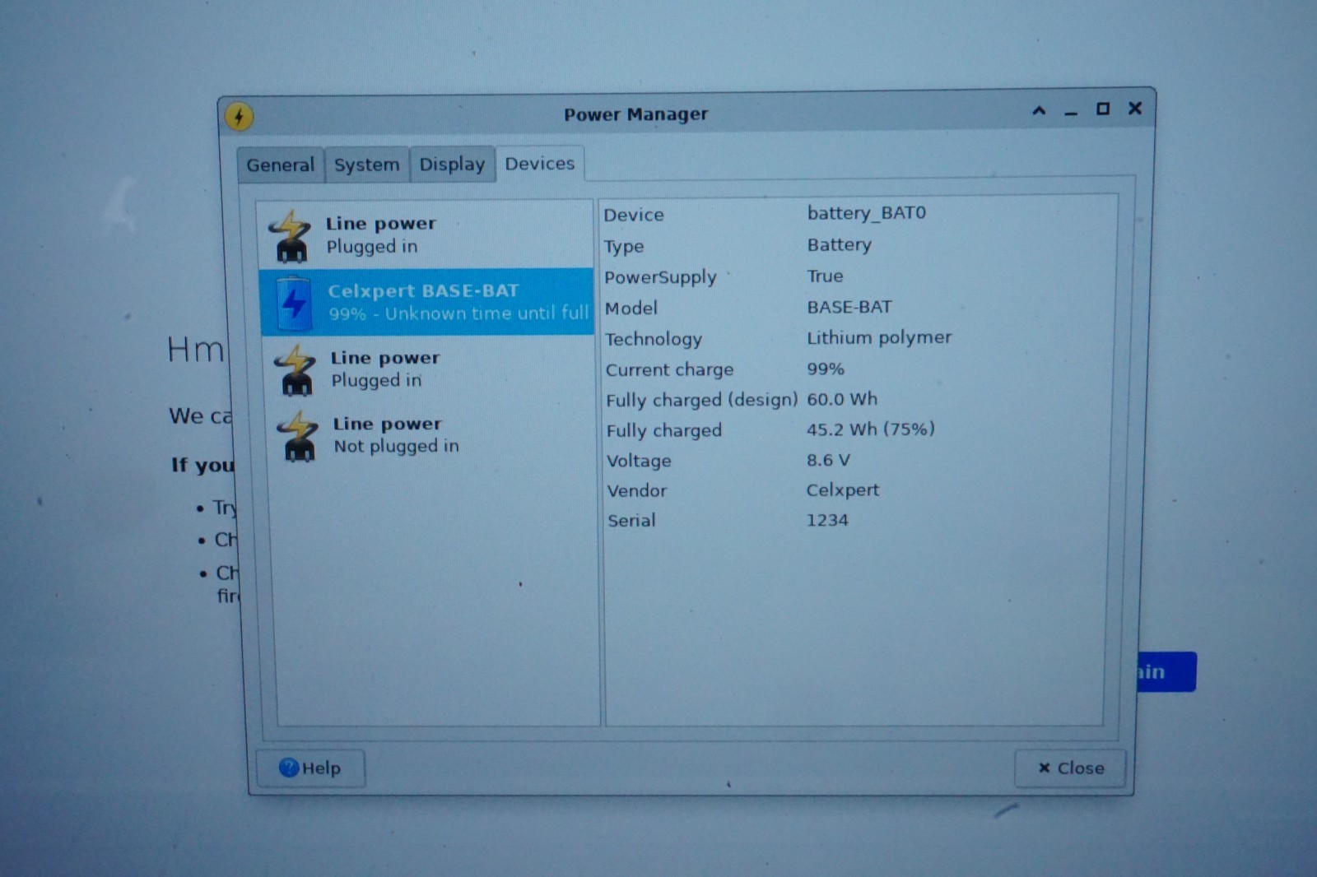
Task: Close window with titlebar X
Action: click(x=1135, y=108)
